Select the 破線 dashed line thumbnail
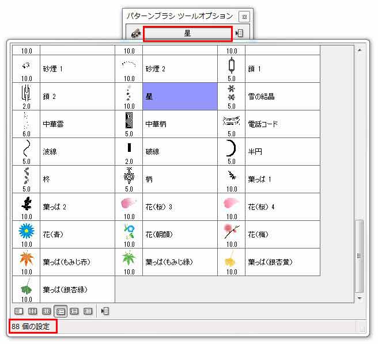This screenshot has height=344, width=378. point(129,148)
